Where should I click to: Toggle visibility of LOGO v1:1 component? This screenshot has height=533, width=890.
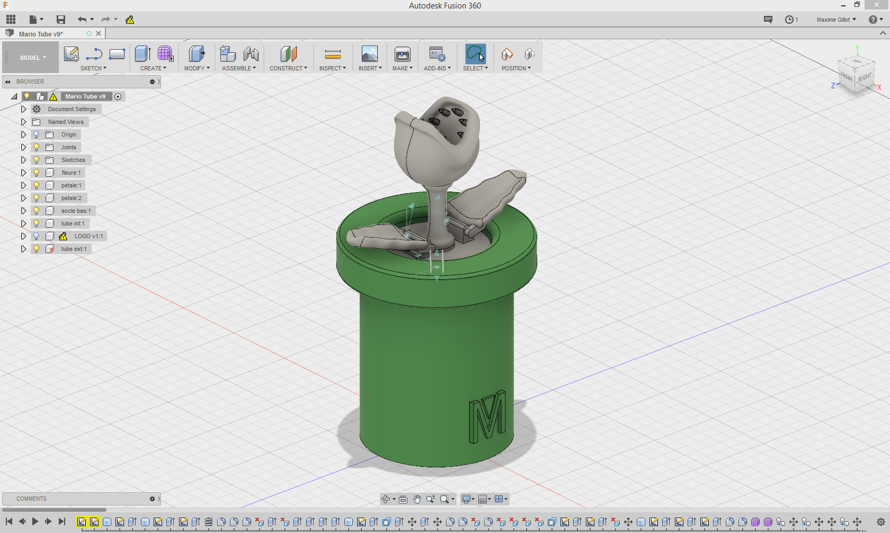coord(36,236)
